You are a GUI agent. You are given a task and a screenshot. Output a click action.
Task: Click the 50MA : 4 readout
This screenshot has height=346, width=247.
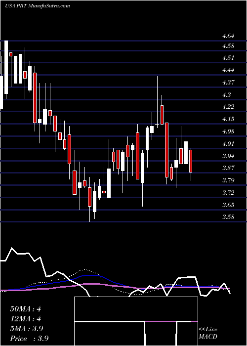26,309
